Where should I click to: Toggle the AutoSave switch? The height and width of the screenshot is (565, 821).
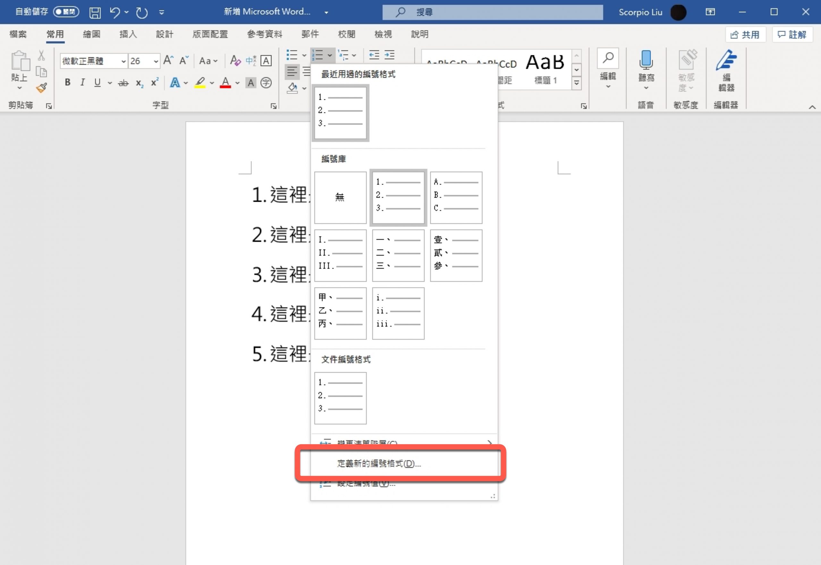pos(66,12)
